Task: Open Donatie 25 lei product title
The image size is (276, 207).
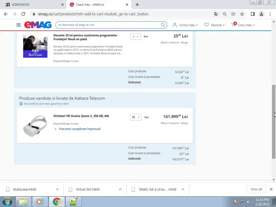Action: click(85, 37)
